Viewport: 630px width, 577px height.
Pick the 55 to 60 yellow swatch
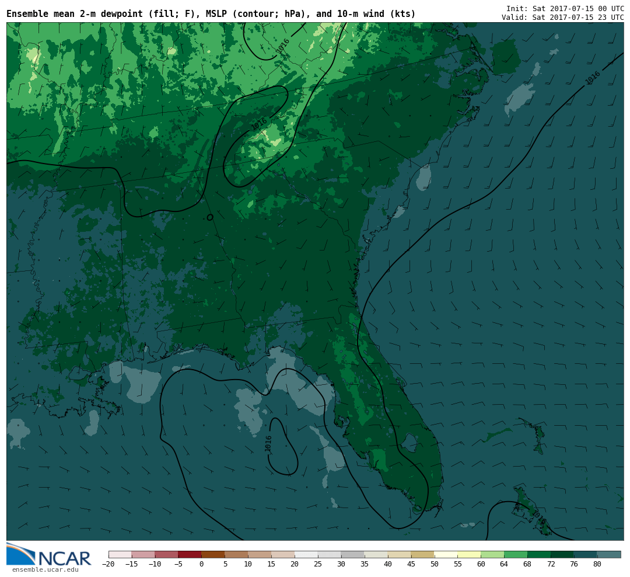pos(469,554)
